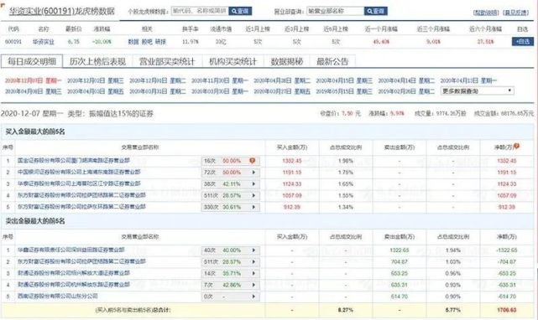Click the 买入金额最大的前5名 section header
Screen dimensions: 538x320
35,132
